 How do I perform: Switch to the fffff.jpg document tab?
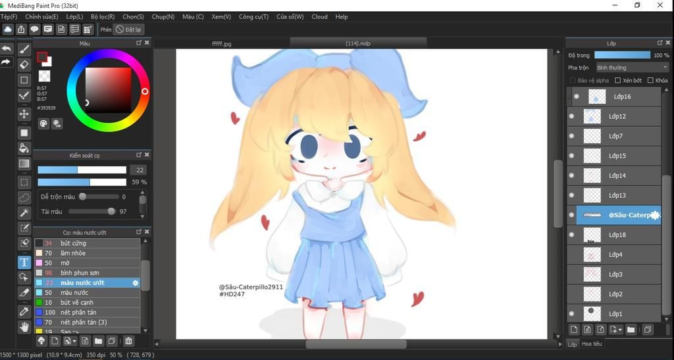coord(222,43)
